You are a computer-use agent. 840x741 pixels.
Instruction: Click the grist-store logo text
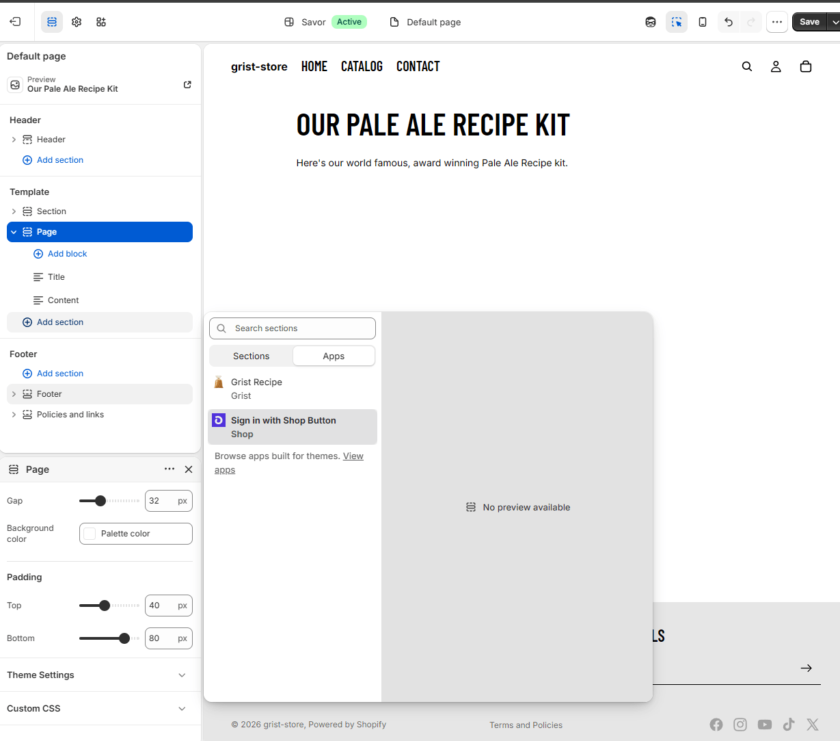click(x=259, y=66)
